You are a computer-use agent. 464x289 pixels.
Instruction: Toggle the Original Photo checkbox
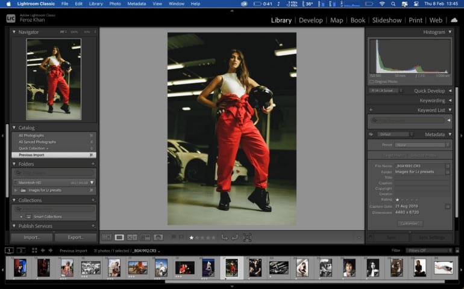click(371, 81)
